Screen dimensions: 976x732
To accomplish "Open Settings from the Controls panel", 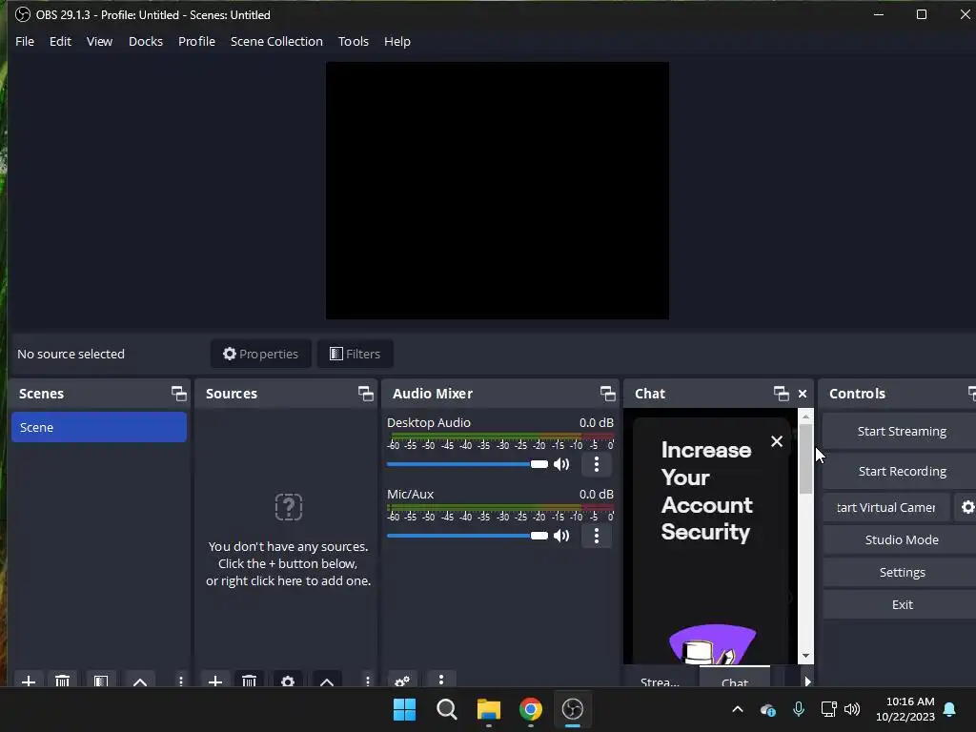I will [x=902, y=572].
